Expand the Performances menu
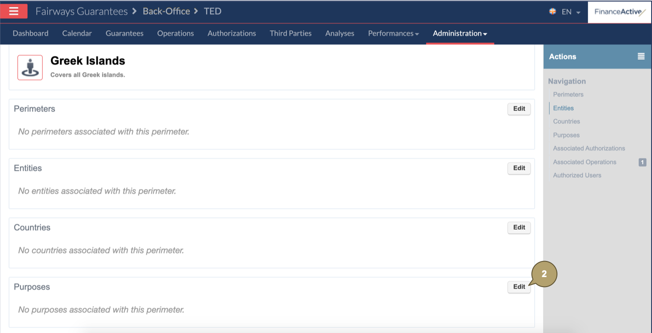 coord(393,33)
